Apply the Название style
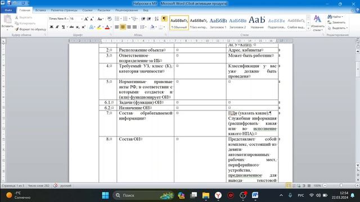Screen dimensions: 360x202 [x=257, y=23]
